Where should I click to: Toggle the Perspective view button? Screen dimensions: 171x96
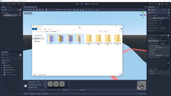[x=28, y=13]
